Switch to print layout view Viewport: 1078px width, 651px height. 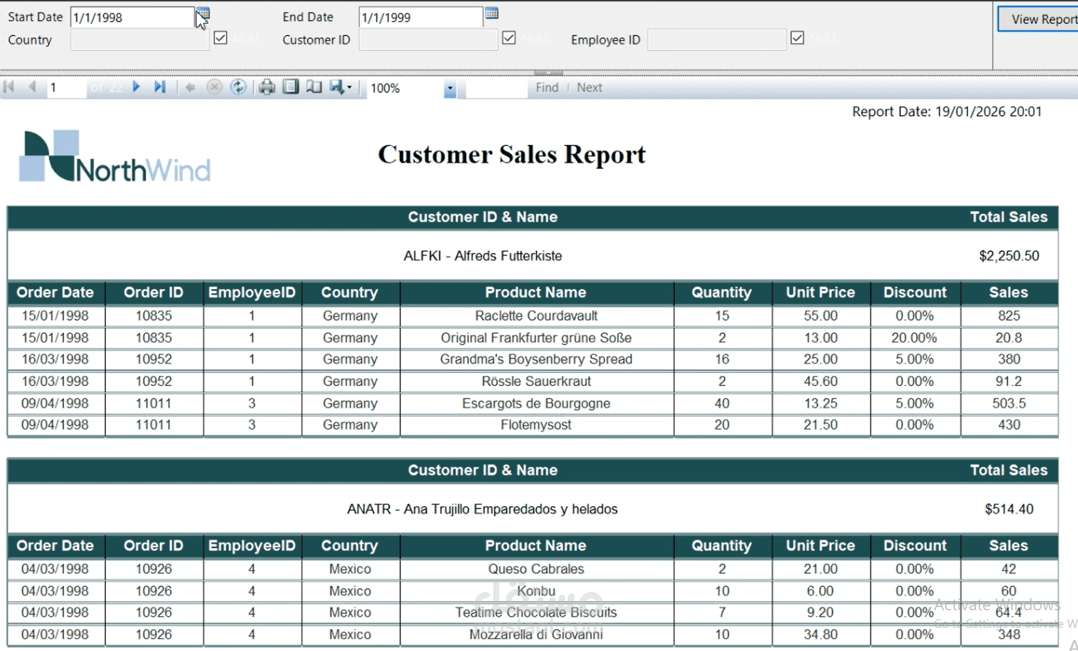tap(291, 87)
